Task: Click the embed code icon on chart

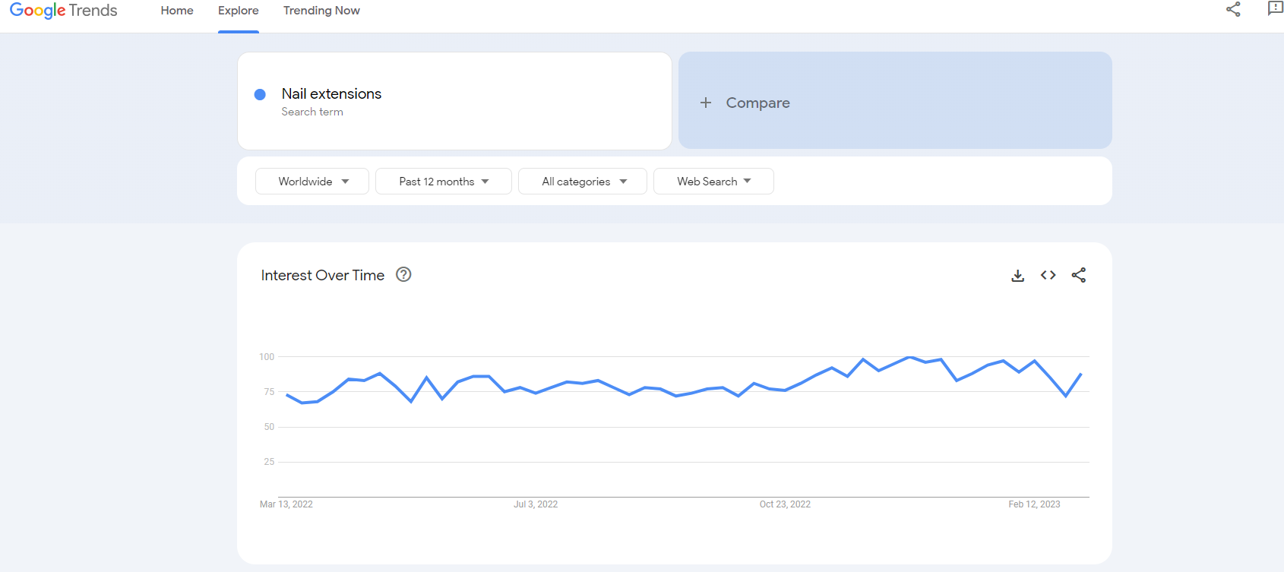Action: coord(1048,275)
